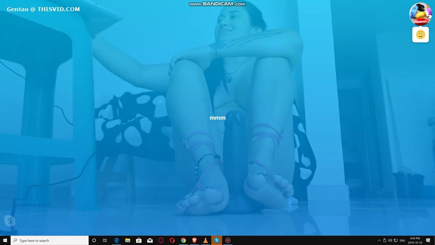Open Task View from the taskbar

click(105, 240)
